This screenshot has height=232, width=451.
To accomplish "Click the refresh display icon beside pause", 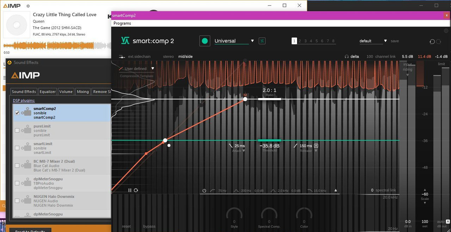I will [136, 190].
